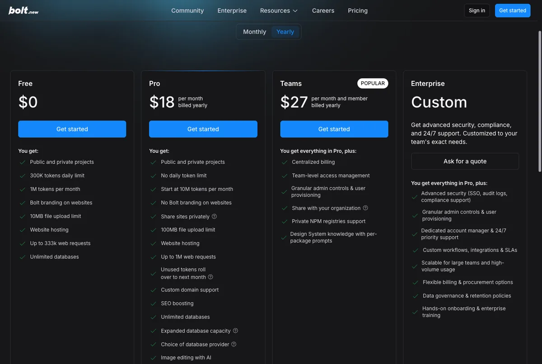This screenshot has height=364, width=542.
Task: Click the bolt.new logo
Action: click(x=23, y=10)
